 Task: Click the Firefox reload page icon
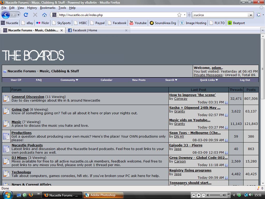[x=26, y=15]
